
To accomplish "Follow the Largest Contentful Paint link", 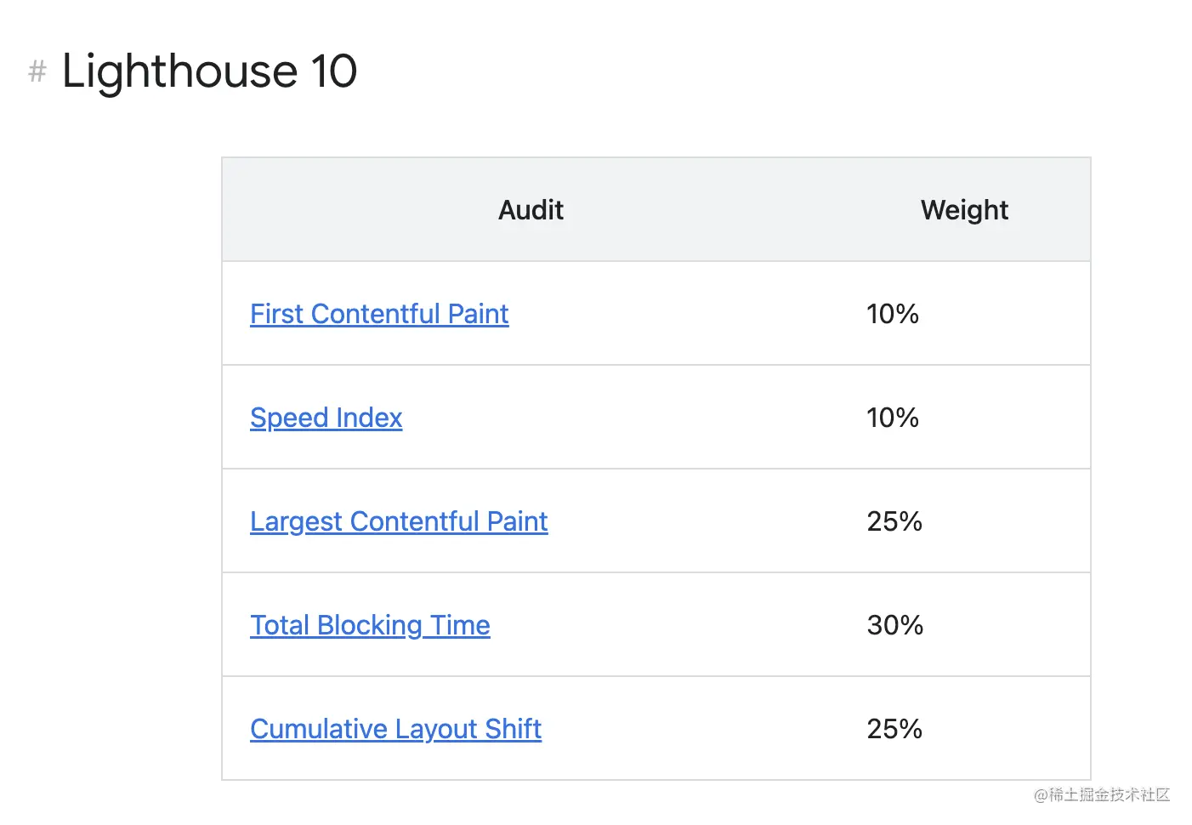I will tap(399, 521).
